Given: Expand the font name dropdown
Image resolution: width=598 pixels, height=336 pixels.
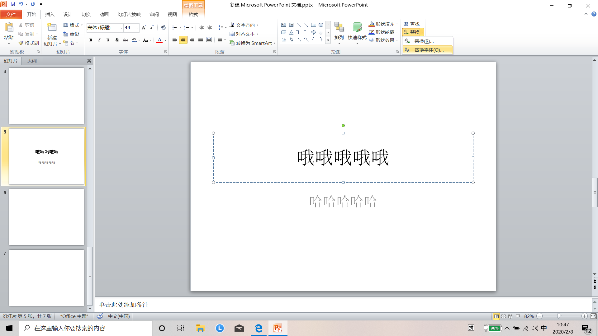Looking at the screenshot, I should (121, 28).
